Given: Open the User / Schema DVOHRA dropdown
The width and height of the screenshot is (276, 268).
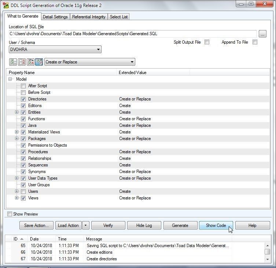Looking at the screenshot, I should coord(55,49).
